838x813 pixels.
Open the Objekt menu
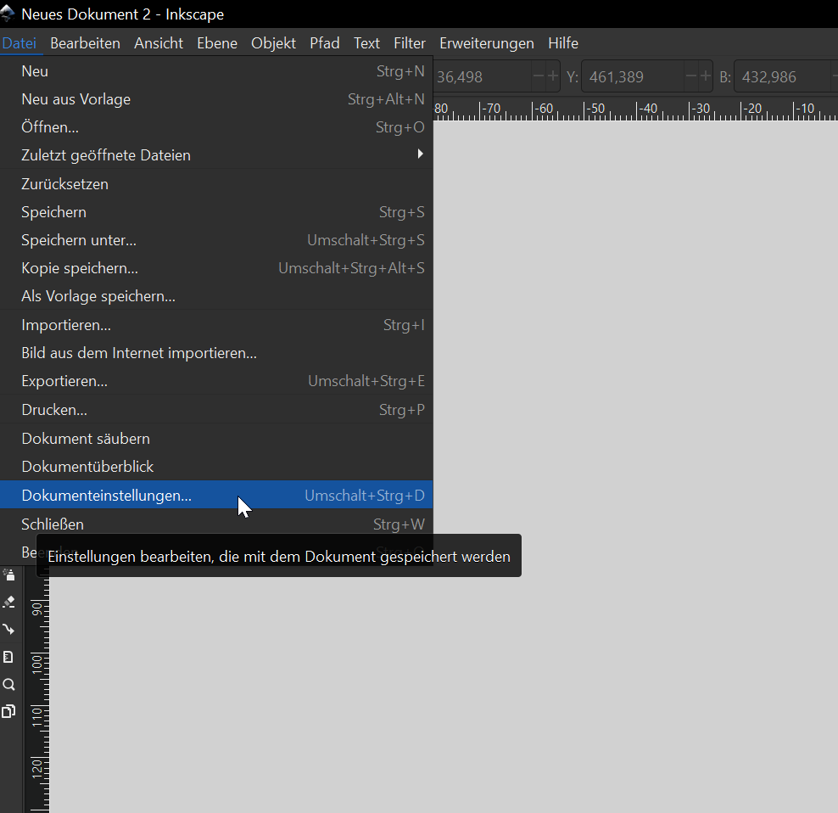pos(273,43)
